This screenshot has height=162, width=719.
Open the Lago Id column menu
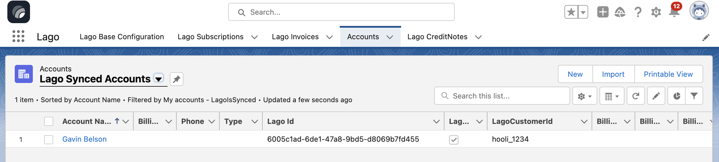[x=436, y=121]
